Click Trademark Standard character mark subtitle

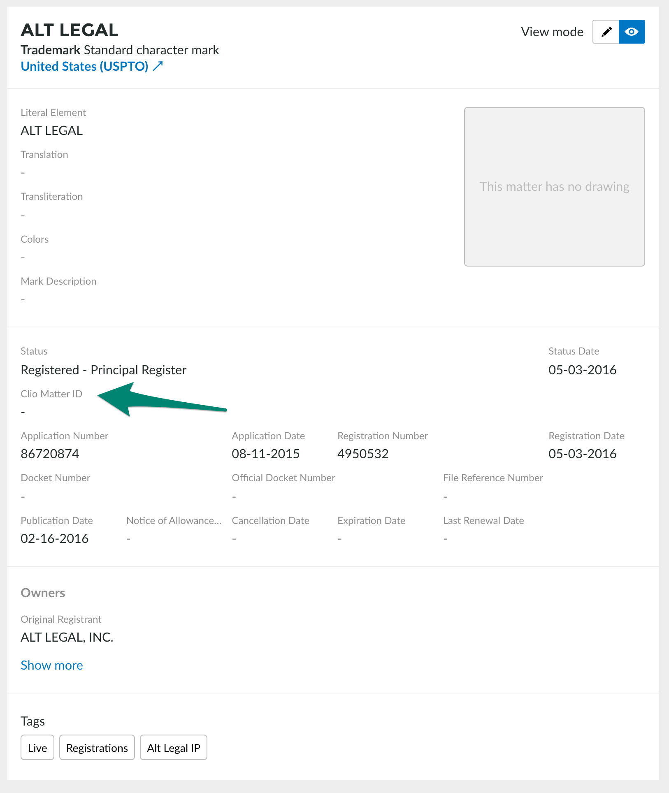pyautogui.click(x=120, y=50)
